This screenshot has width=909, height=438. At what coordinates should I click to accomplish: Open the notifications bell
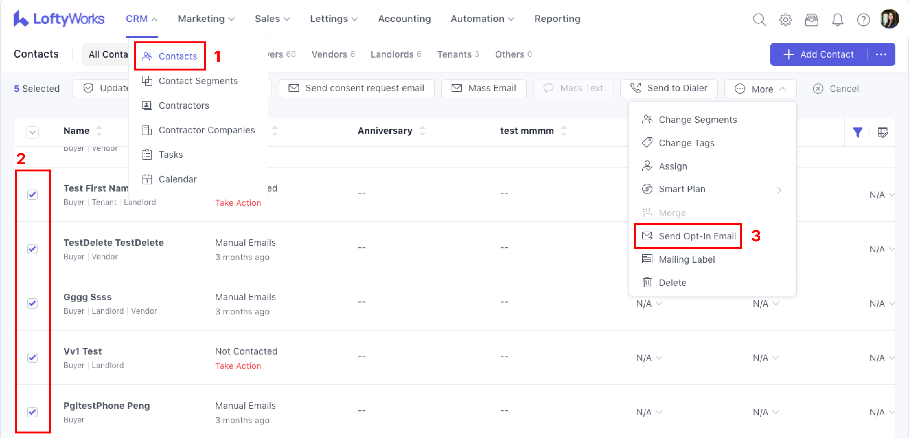point(837,19)
